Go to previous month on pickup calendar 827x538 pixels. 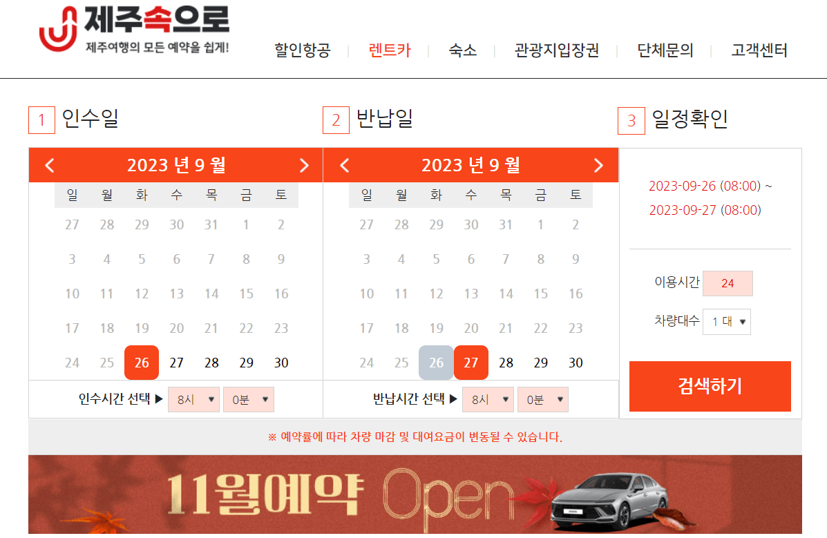[49, 165]
